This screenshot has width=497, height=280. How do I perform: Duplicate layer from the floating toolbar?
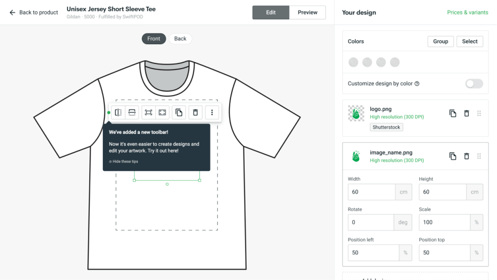click(179, 113)
